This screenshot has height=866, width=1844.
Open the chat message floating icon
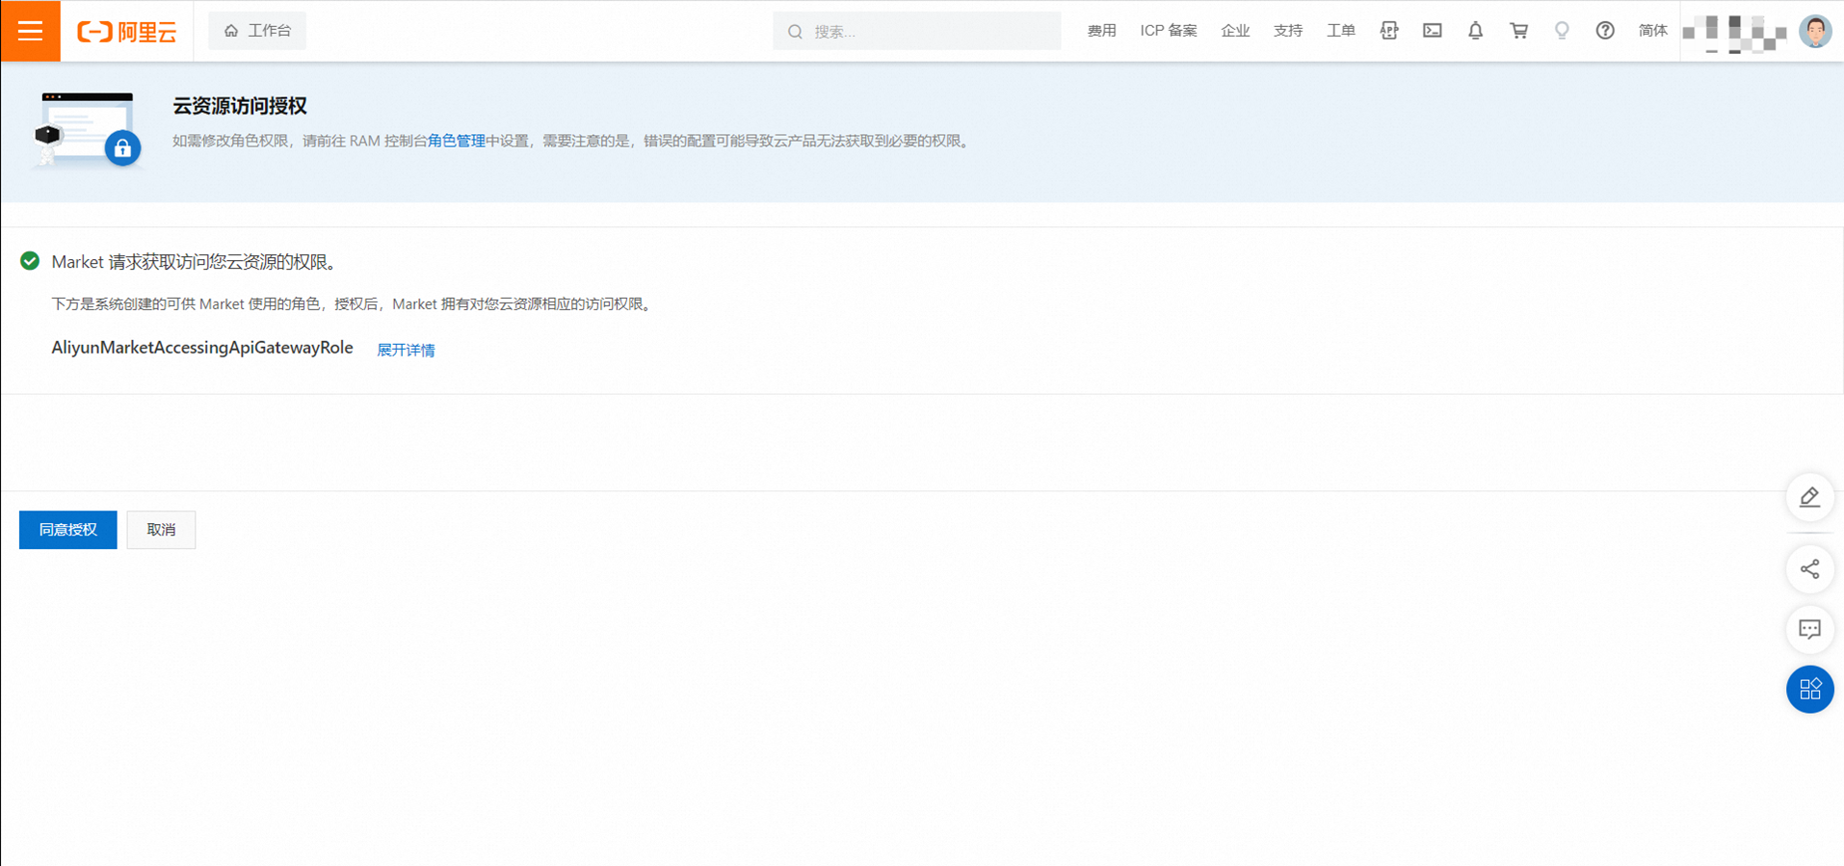click(x=1810, y=629)
